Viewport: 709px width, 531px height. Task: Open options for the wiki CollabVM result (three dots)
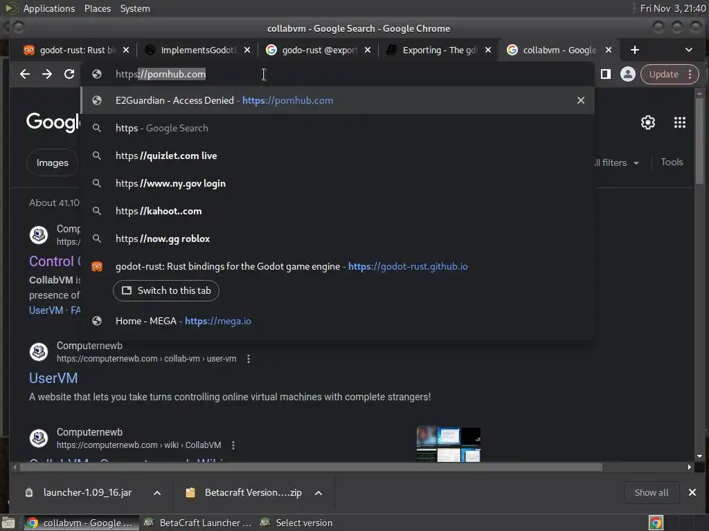click(x=233, y=445)
